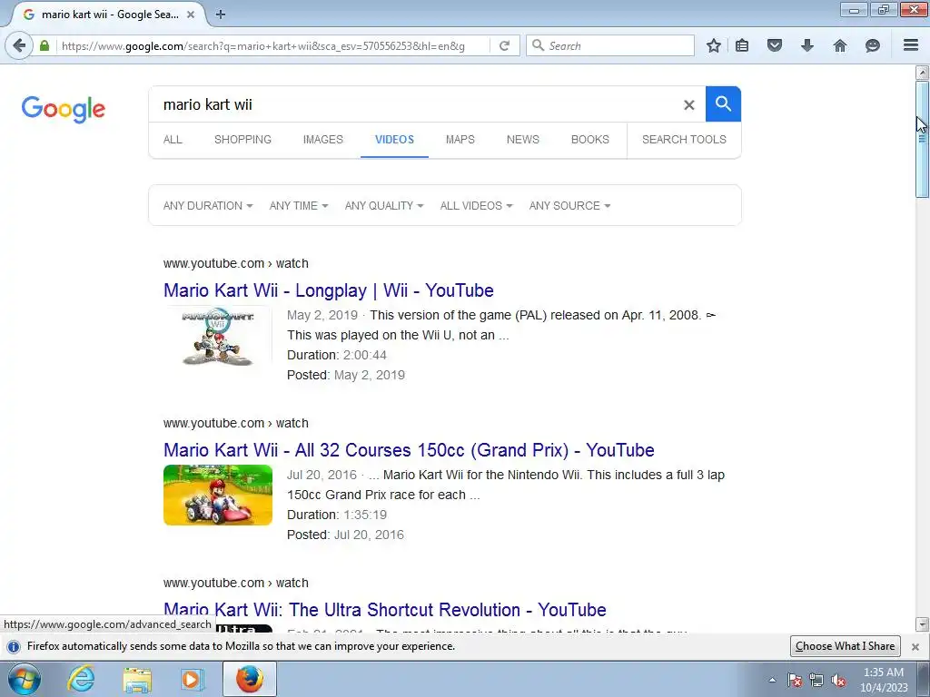This screenshot has height=697, width=930.
Task: Click the scrollbar up arrow
Action: pyautogui.click(x=922, y=73)
